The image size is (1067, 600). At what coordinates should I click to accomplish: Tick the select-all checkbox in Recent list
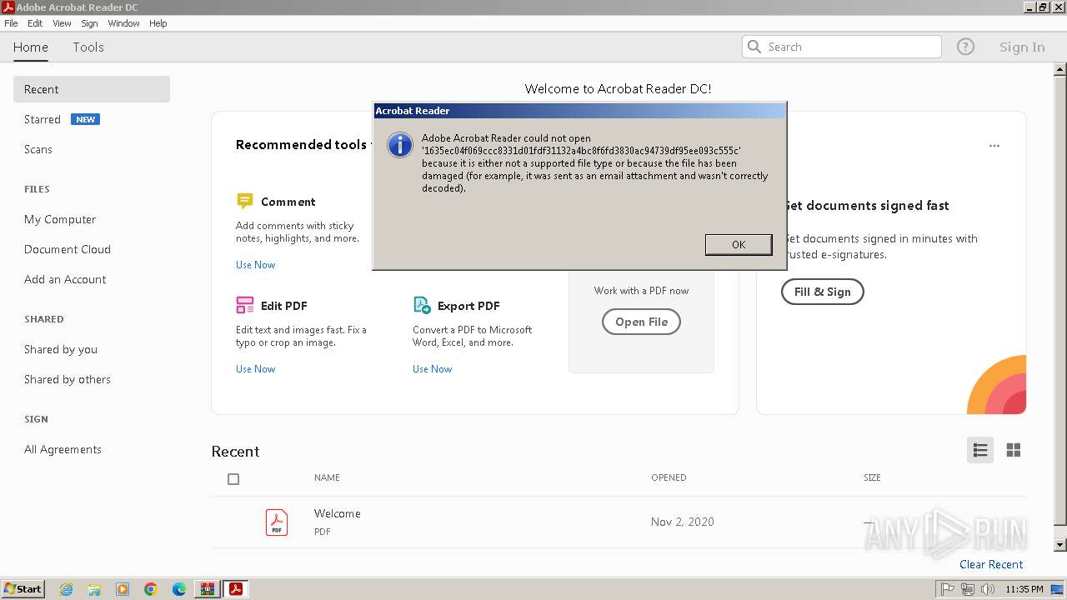point(233,479)
